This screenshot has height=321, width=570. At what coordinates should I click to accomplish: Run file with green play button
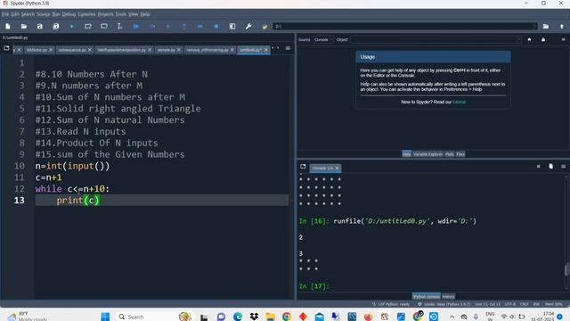pos(72,26)
